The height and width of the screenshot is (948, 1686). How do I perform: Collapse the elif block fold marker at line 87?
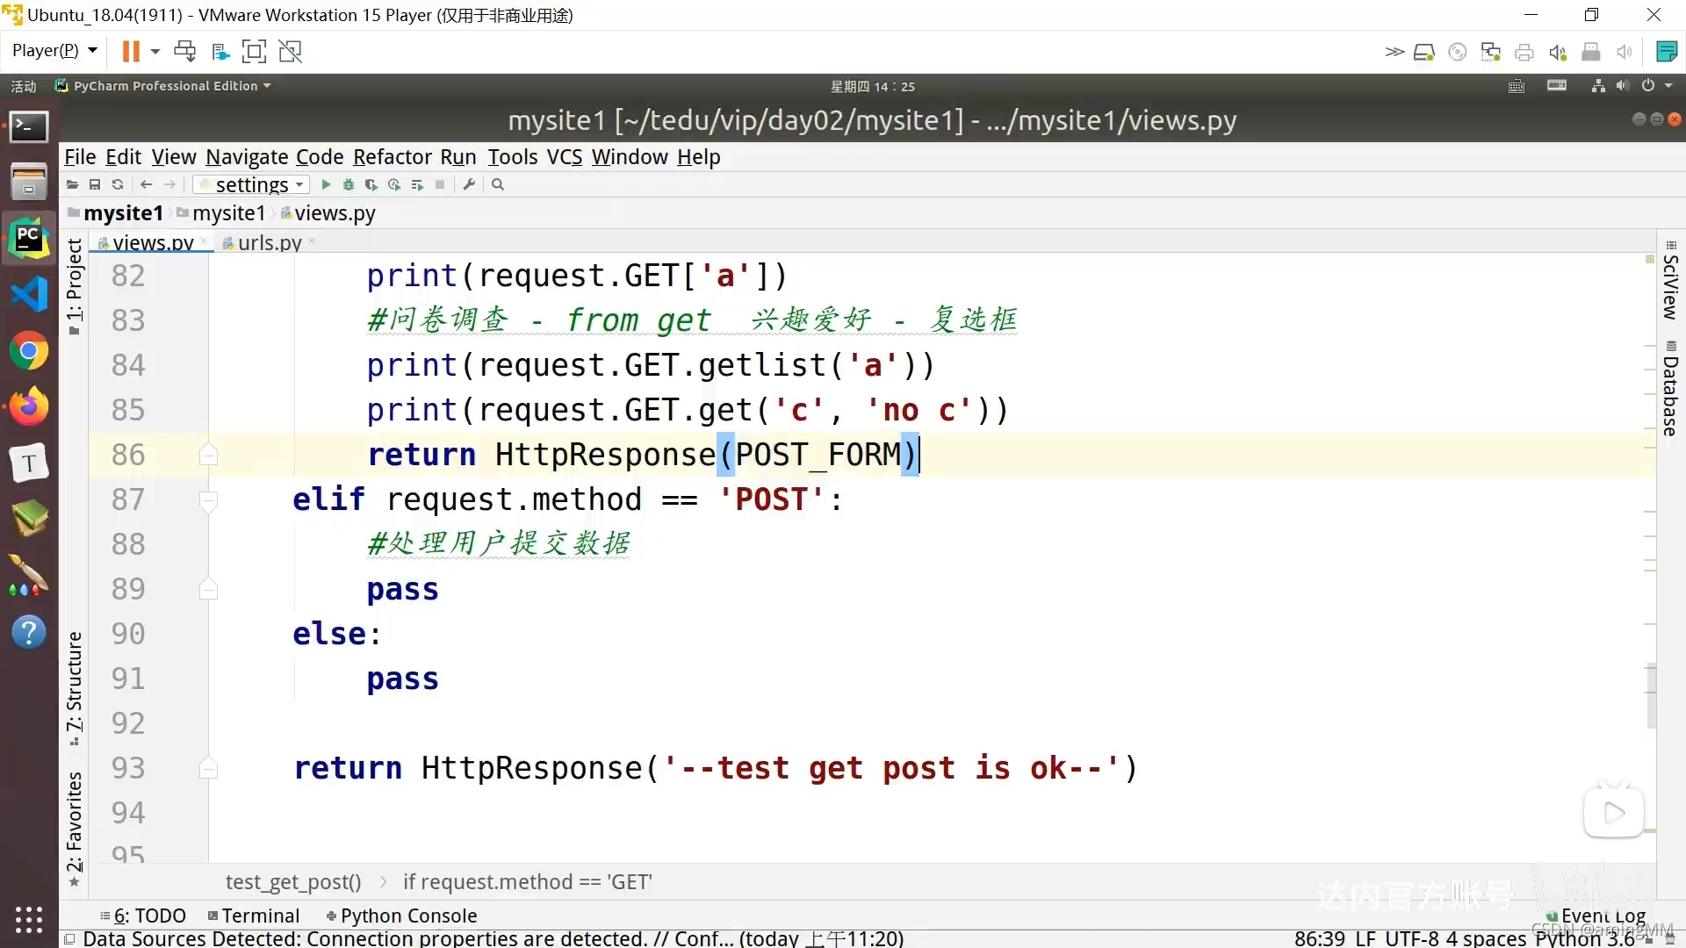[208, 500]
